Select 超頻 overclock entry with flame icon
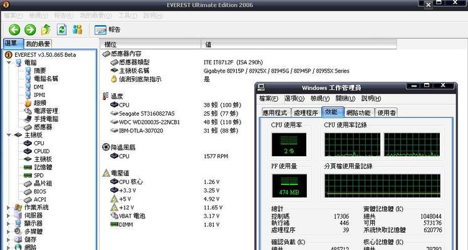The image size is (468, 250). [x=36, y=102]
